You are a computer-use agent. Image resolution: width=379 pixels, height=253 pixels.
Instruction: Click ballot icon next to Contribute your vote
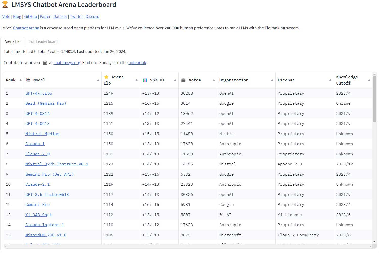[x=45, y=62]
